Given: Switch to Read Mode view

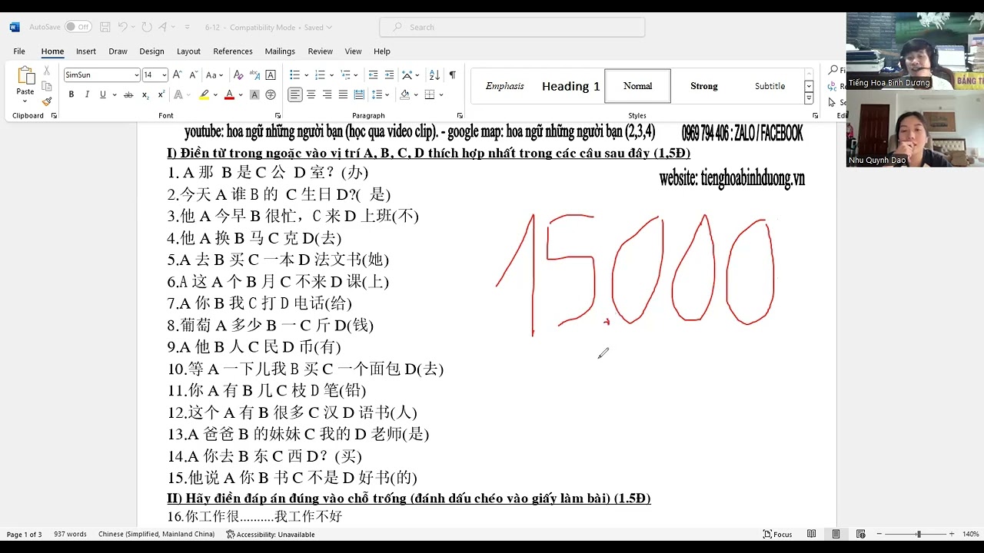Looking at the screenshot, I should click(811, 534).
